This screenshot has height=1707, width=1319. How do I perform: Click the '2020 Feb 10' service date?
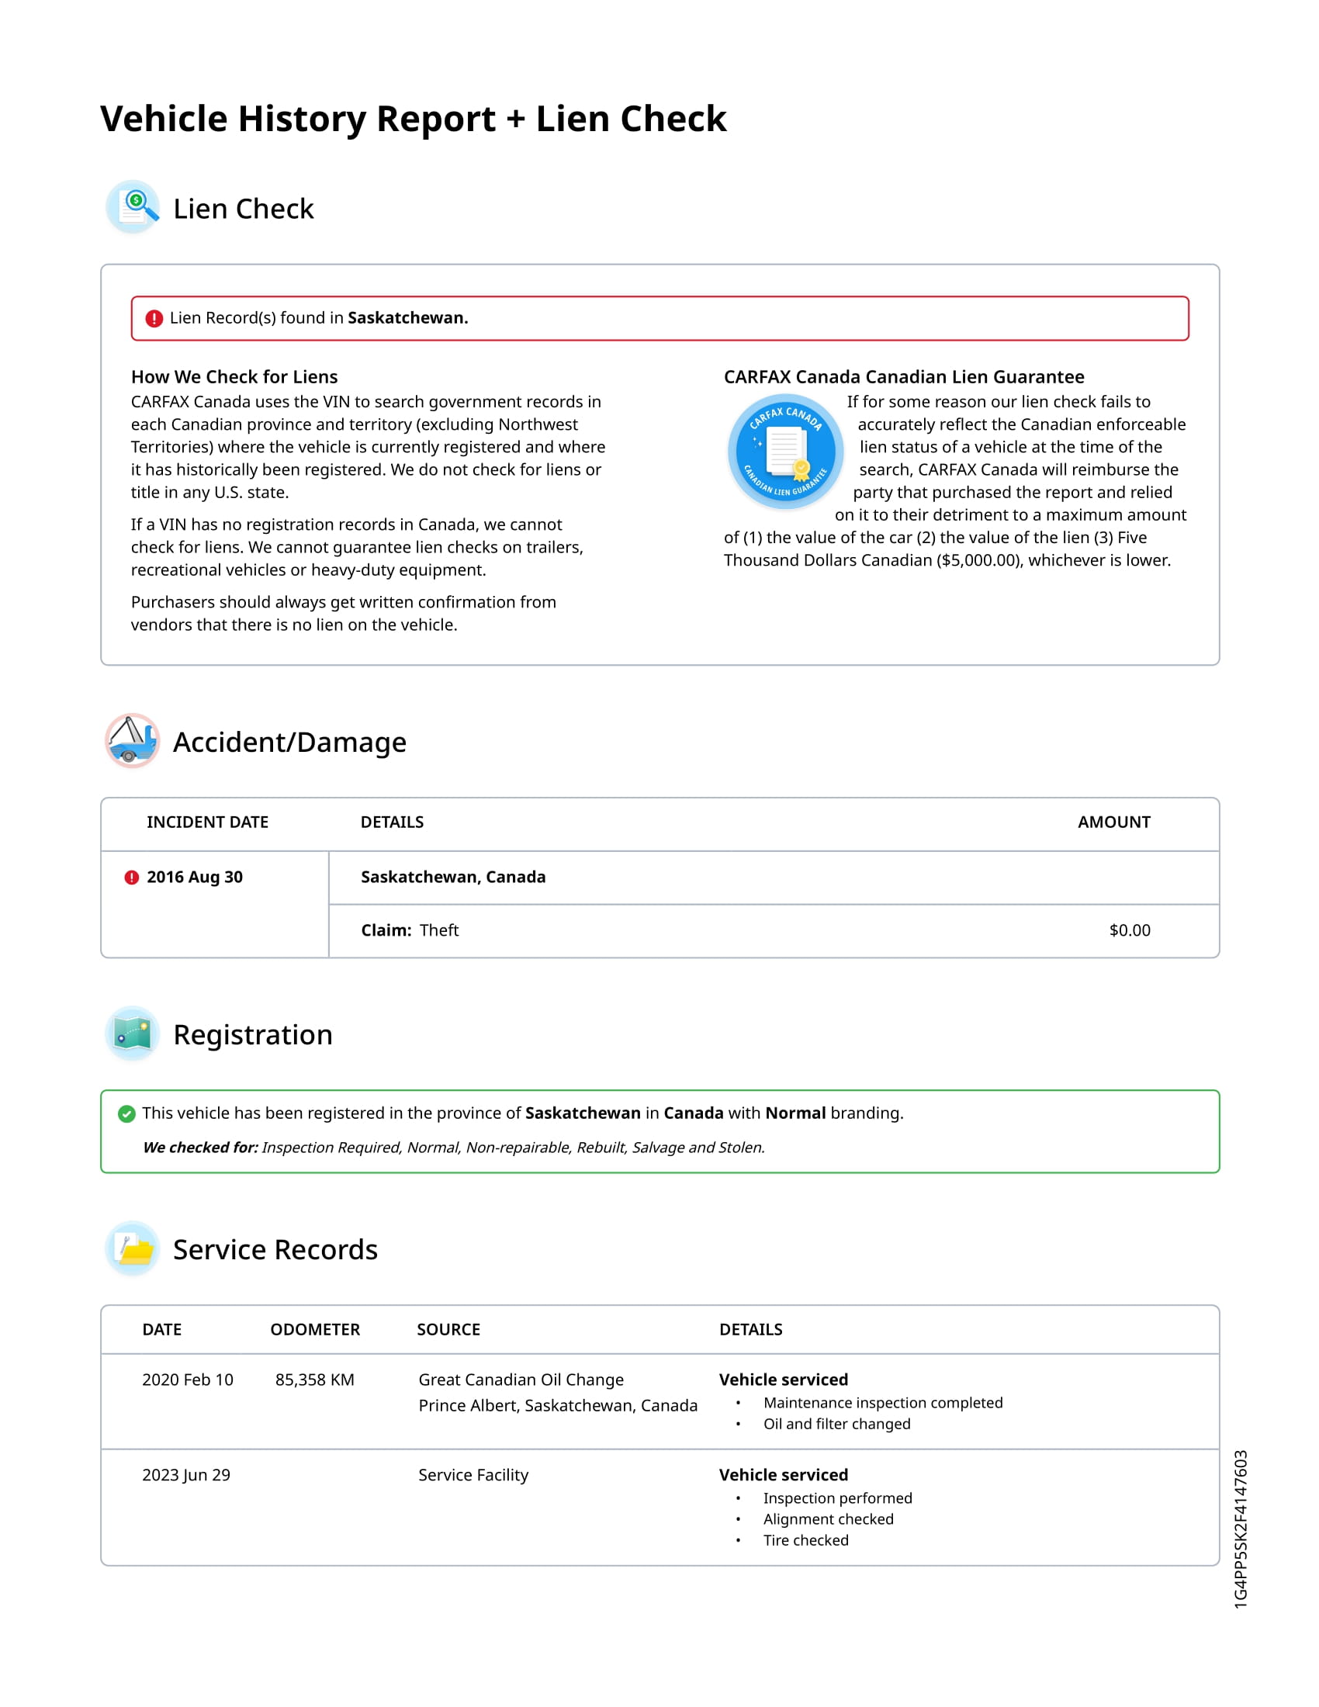click(188, 1380)
